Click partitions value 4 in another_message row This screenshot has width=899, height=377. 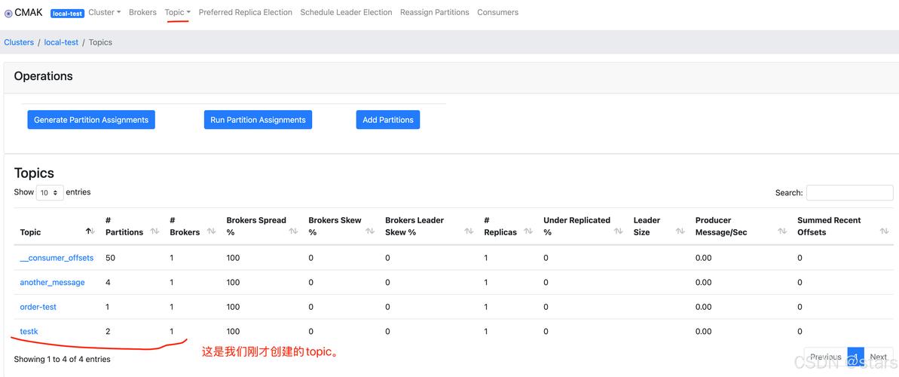[108, 282]
